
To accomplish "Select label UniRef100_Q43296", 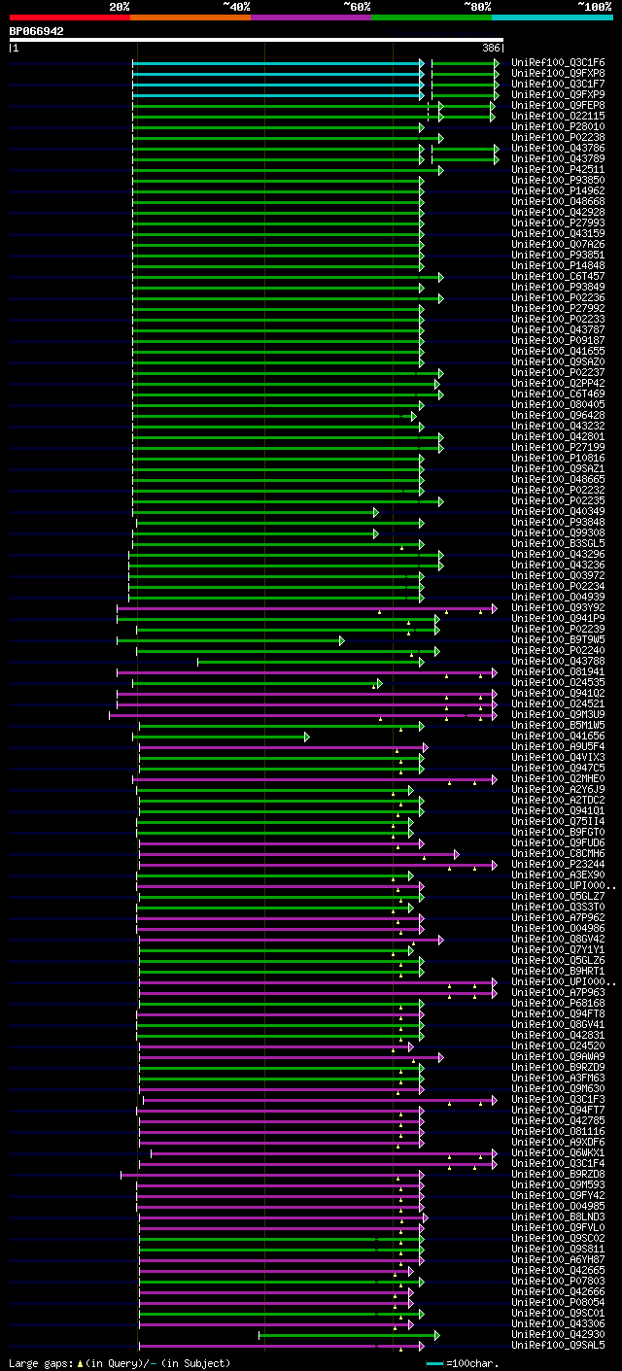I will [x=558, y=555].
